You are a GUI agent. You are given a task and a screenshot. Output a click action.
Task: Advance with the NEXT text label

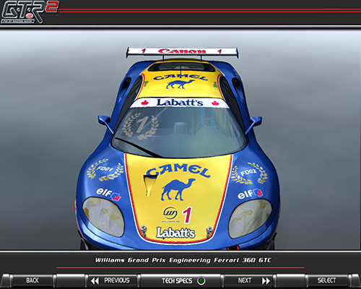coord(245,280)
